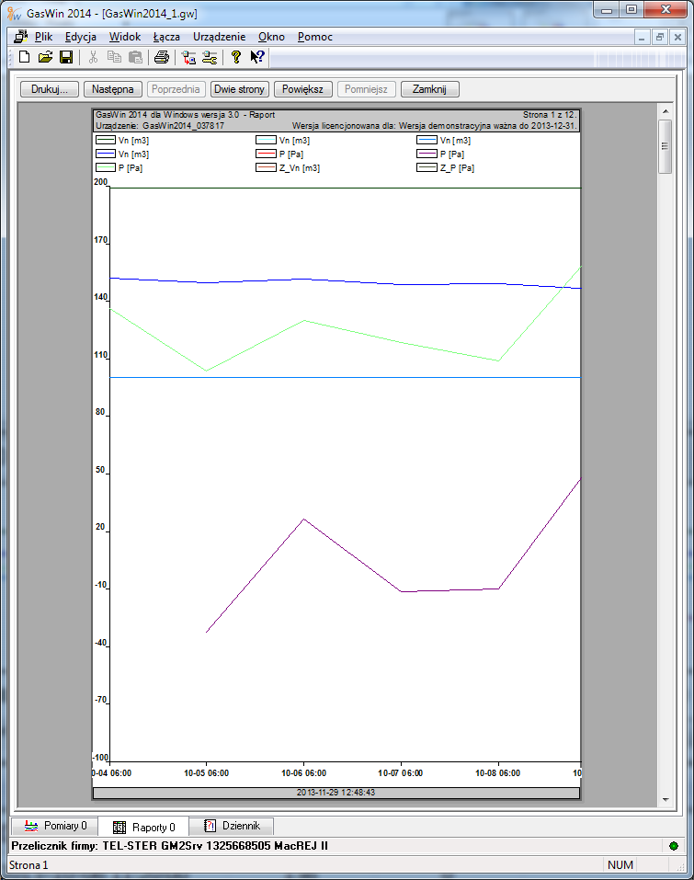Switch to the Raporty 0 tab

pyautogui.click(x=143, y=827)
